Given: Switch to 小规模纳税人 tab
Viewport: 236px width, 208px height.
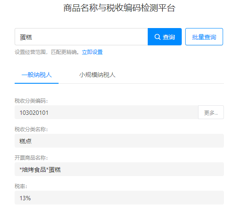Looking at the screenshot, I should [x=97, y=75].
